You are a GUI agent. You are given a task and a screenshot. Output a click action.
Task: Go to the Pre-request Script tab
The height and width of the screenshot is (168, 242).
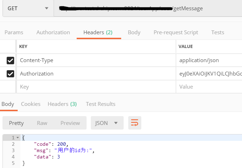(176, 32)
